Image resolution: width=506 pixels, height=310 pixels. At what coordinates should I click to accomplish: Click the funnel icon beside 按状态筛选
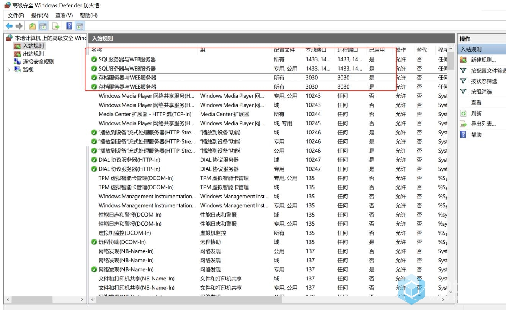[463, 81]
